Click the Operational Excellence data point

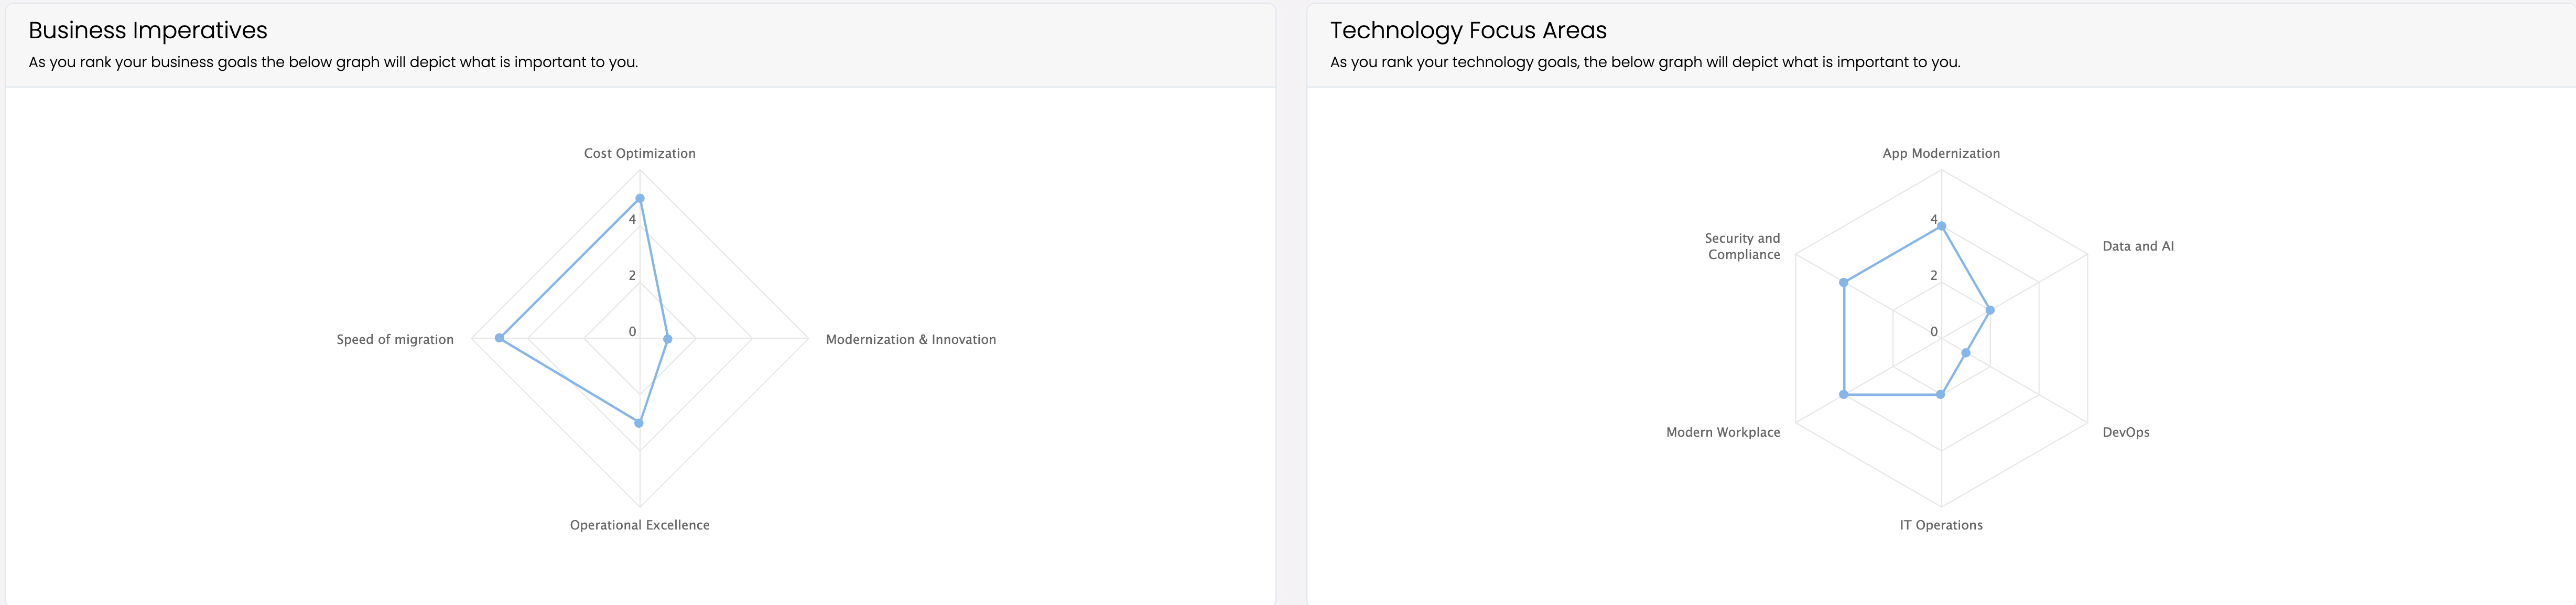640,423
